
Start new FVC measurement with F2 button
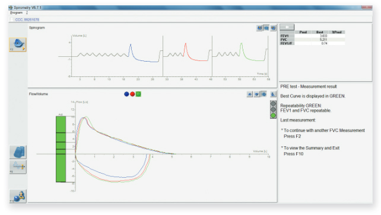[x=18, y=45]
